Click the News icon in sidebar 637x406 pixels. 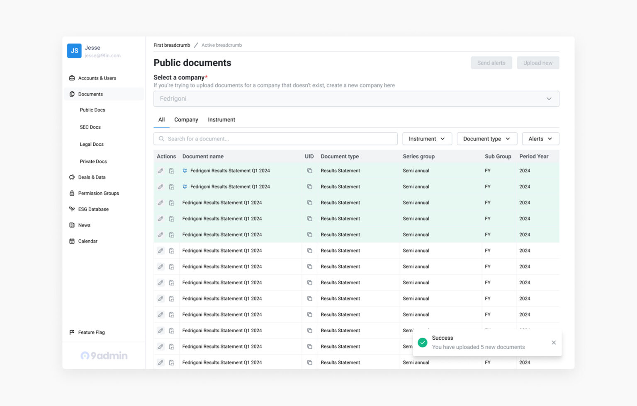(72, 225)
